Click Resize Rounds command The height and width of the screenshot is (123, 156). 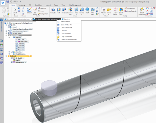pyautogui.click(x=130, y=11)
